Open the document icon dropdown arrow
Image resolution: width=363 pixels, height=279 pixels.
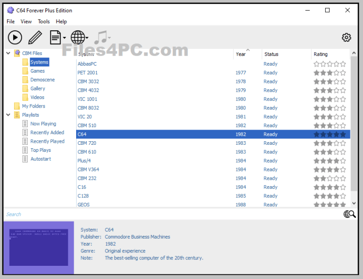[x=65, y=37]
